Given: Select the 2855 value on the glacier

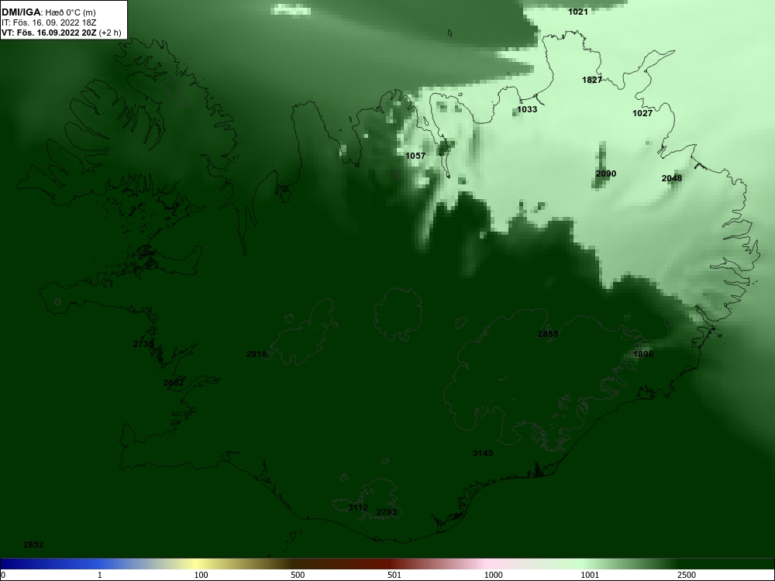Looking at the screenshot, I should pyautogui.click(x=548, y=335).
